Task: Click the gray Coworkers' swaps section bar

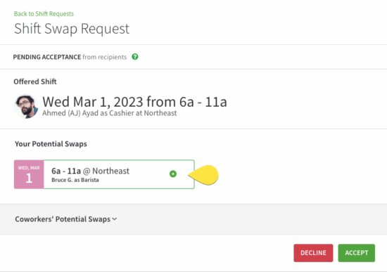Action: [x=193, y=219]
